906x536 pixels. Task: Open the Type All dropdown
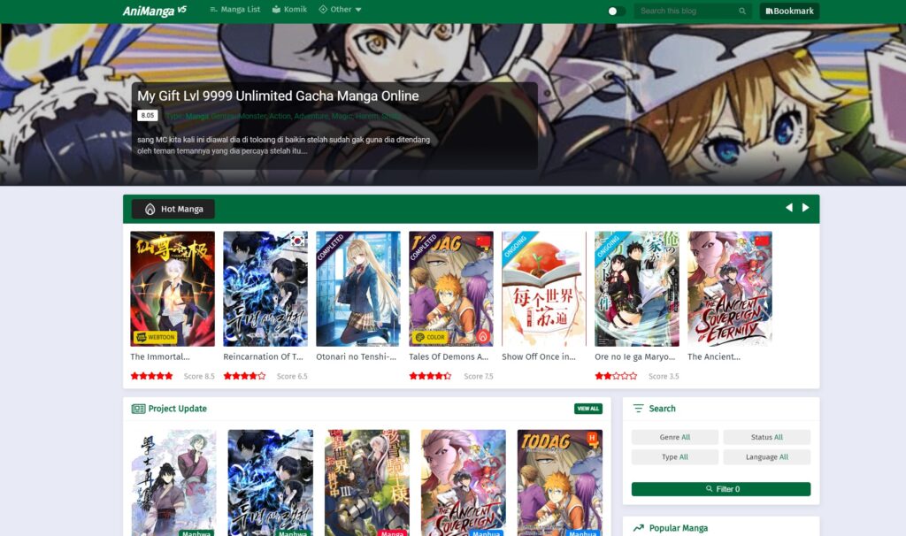coord(675,457)
